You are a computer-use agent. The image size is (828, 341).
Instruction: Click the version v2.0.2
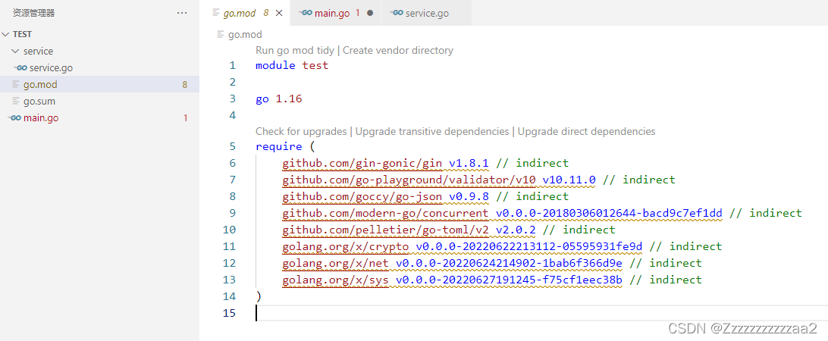pos(516,230)
